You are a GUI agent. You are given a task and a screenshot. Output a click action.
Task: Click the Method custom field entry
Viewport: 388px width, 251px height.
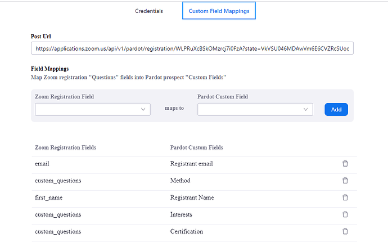pyautogui.click(x=180, y=181)
